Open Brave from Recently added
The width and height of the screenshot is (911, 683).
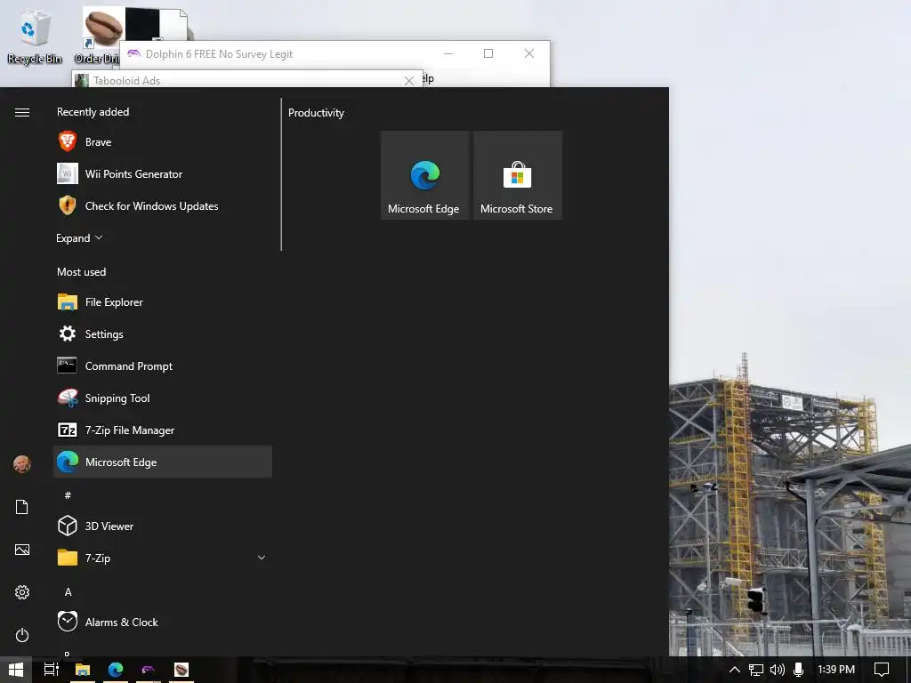[x=163, y=141]
